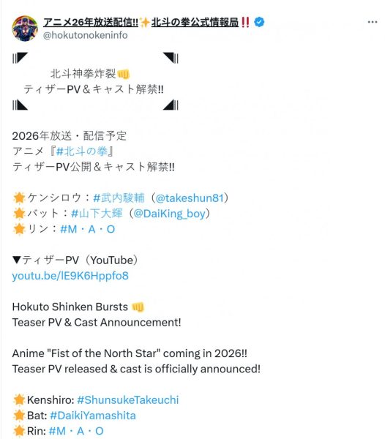Click the fist emoji after 北斗神拳炸裂
This screenshot has width=385, height=439.
point(123,74)
